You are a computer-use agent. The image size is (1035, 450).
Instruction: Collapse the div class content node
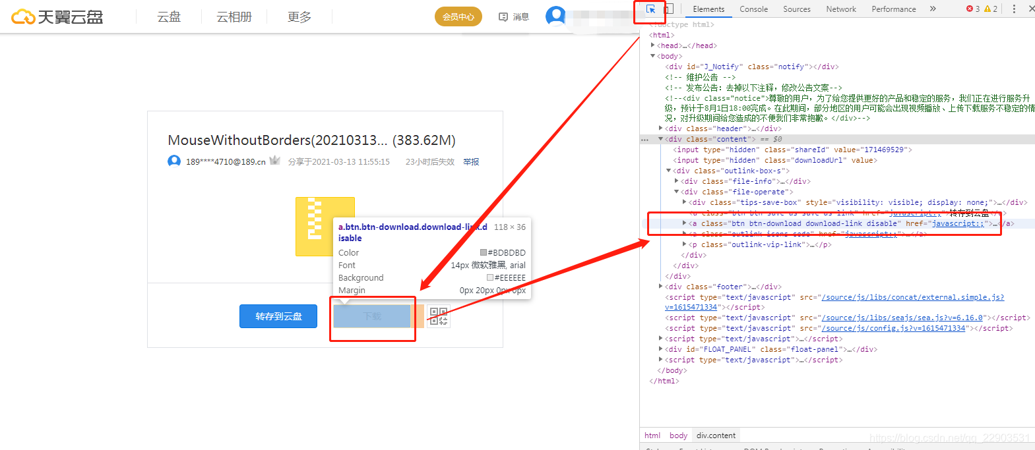[661, 139]
